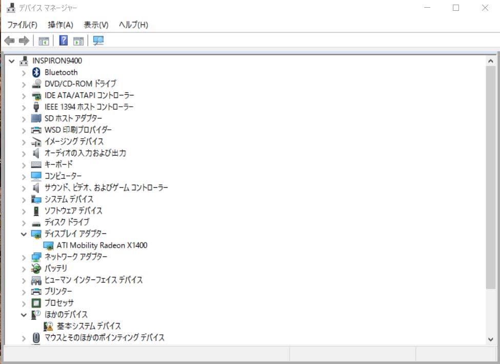This screenshot has height=364, width=500.
Task: Expand the プリンター category
Action: (24, 292)
